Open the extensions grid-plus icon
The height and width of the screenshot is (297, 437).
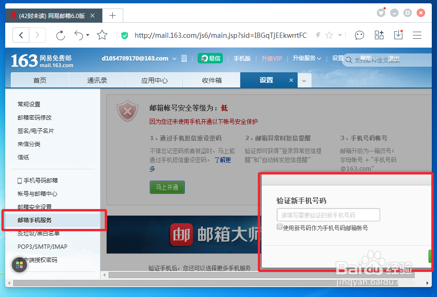(x=379, y=35)
